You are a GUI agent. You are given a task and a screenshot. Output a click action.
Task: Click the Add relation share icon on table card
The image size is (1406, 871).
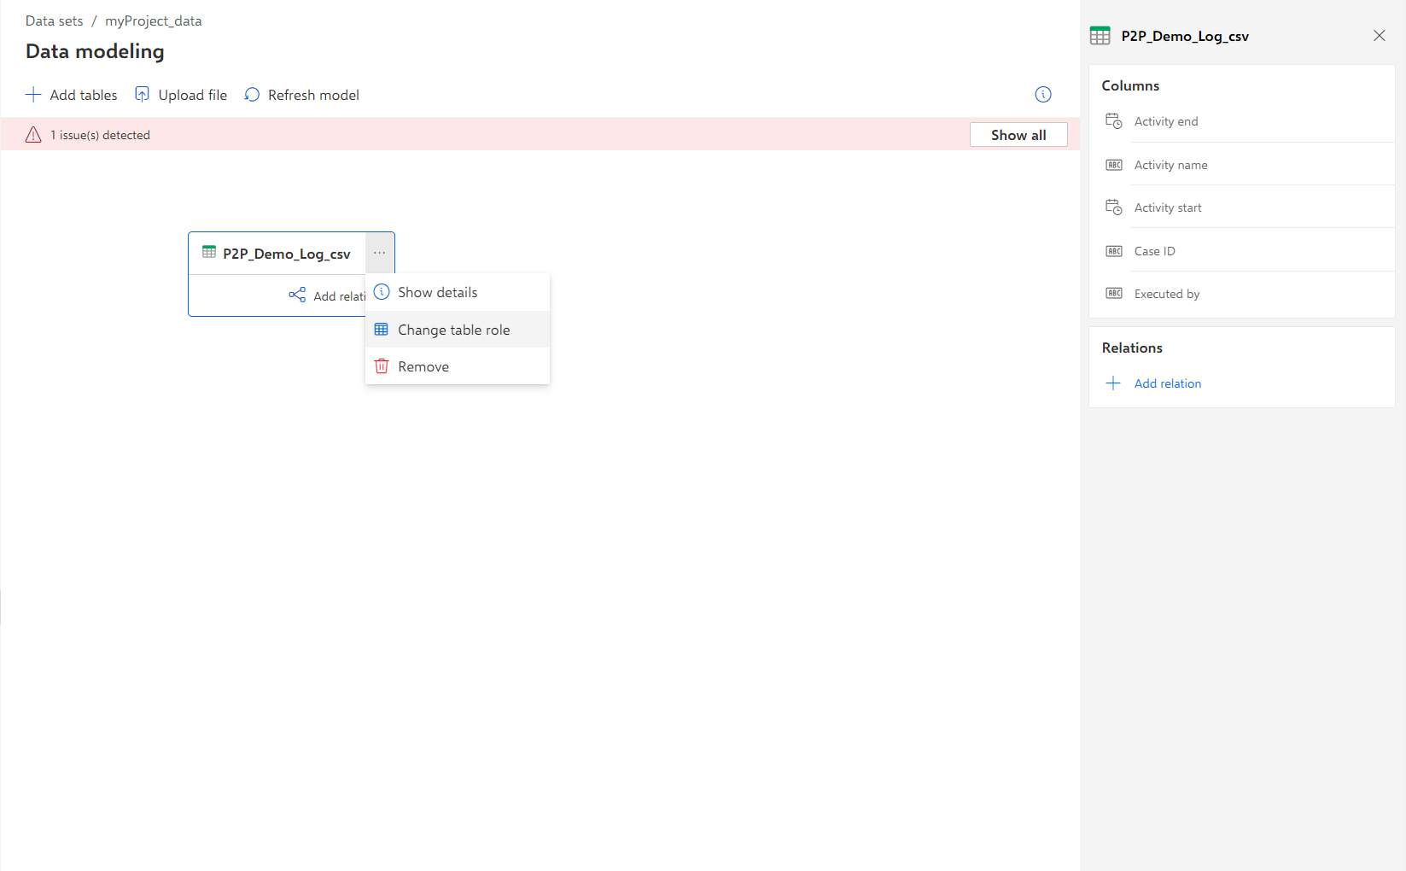click(297, 295)
